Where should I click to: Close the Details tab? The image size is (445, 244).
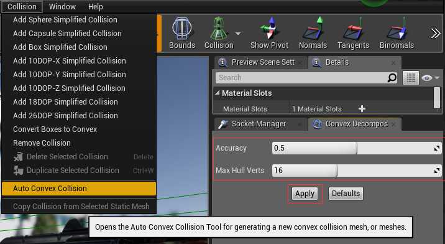click(393, 63)
